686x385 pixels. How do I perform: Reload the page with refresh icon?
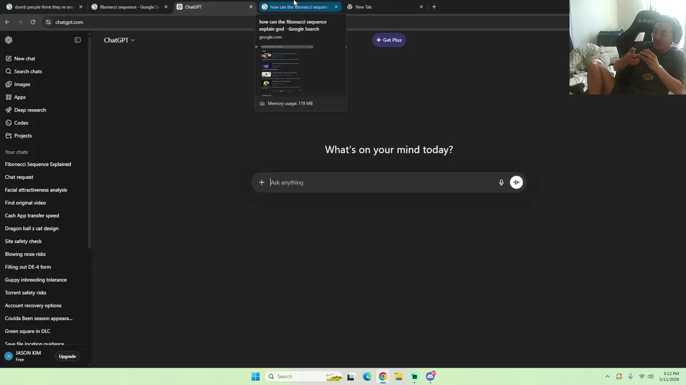[x=33, y=22]
